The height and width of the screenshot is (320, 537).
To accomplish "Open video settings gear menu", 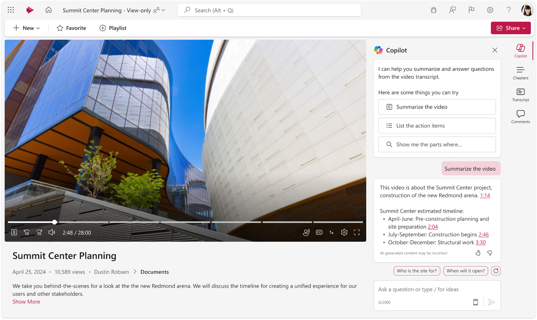I will point(344,232).
